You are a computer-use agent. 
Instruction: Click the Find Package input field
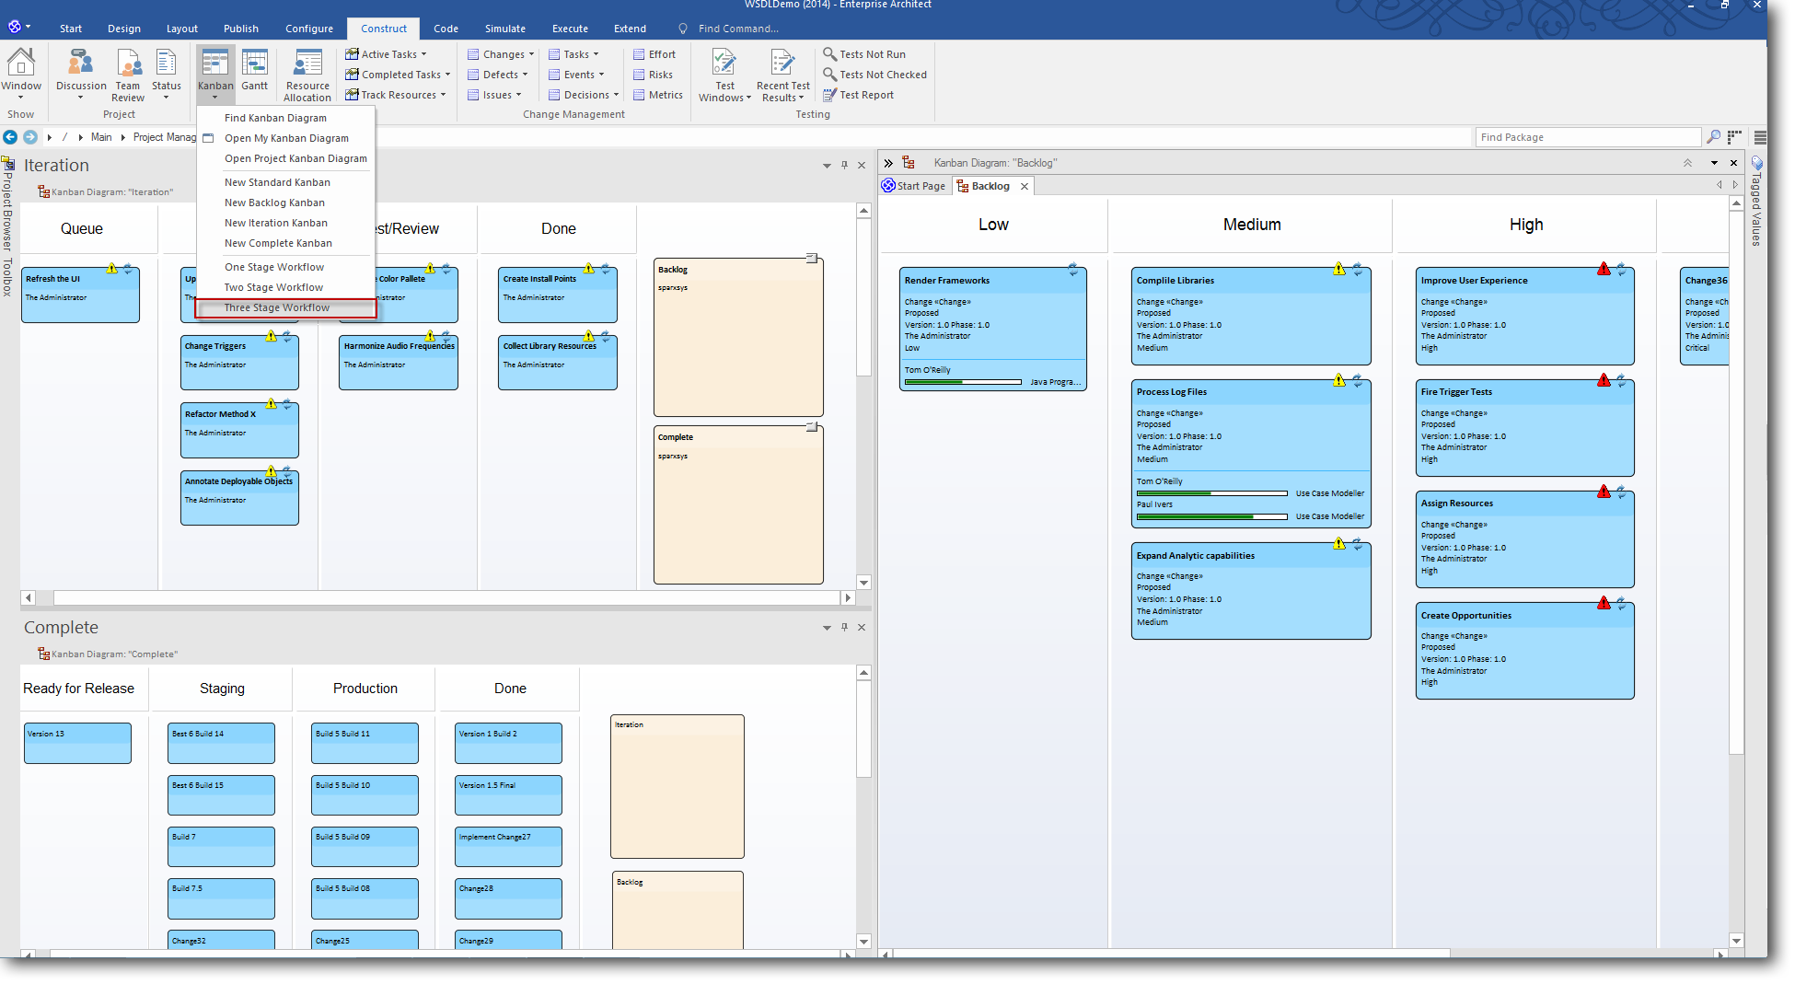pos(1586,137)
